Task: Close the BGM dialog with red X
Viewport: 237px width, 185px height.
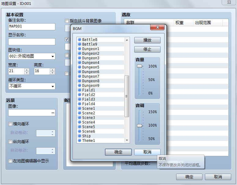Action: tap(157, 27)
